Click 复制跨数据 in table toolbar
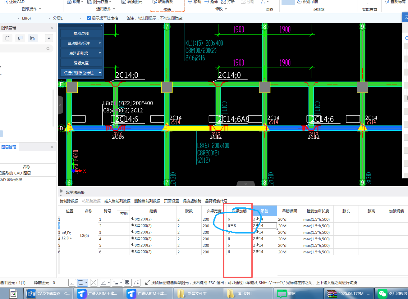The width and height of the screenshot is (408, 299). point(69,201)
